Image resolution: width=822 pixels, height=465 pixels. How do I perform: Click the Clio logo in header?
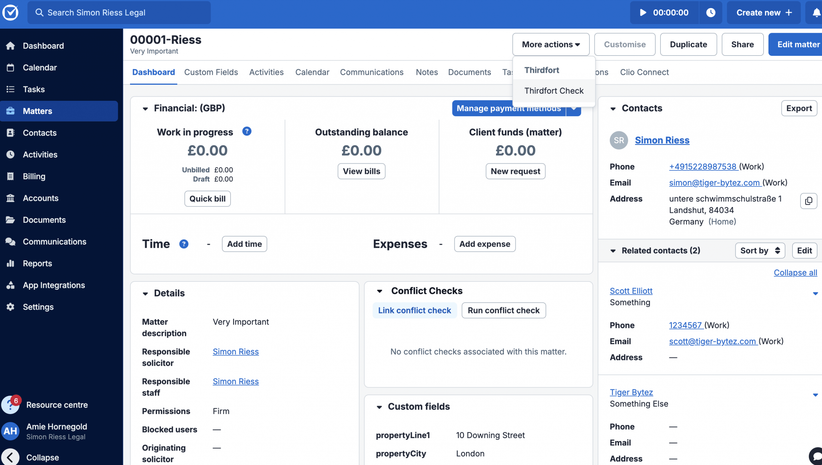11,13
